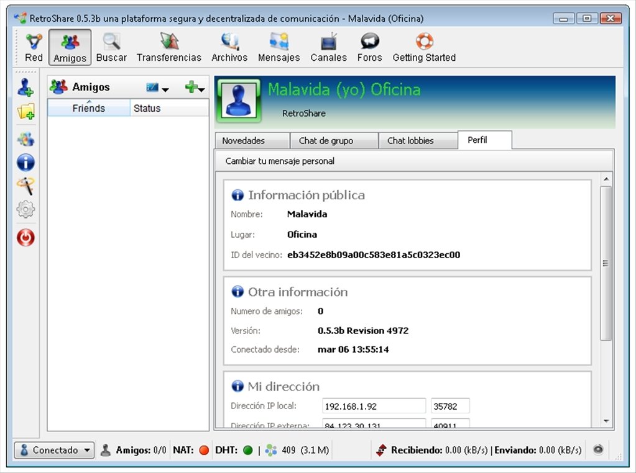Click the Malavida (yo) Oficina heading
This screenshot has height=473, width=636.
click(344, 89)
